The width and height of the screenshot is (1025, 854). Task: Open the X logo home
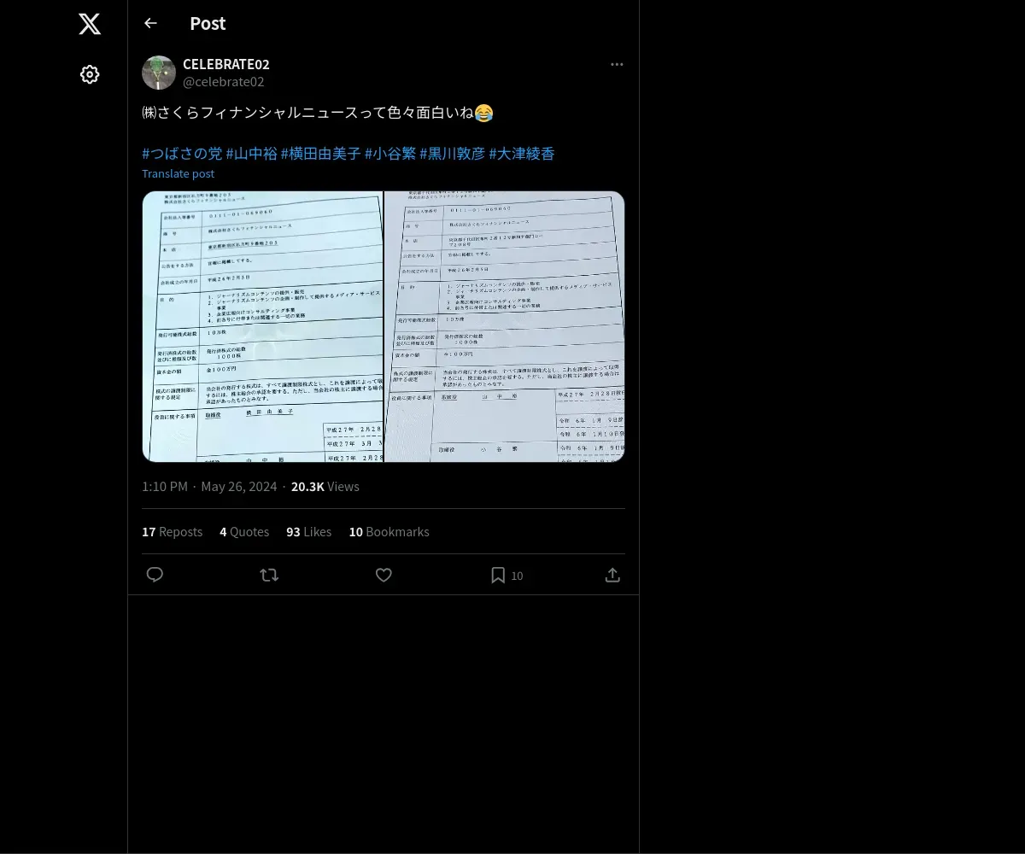[90, 24]
